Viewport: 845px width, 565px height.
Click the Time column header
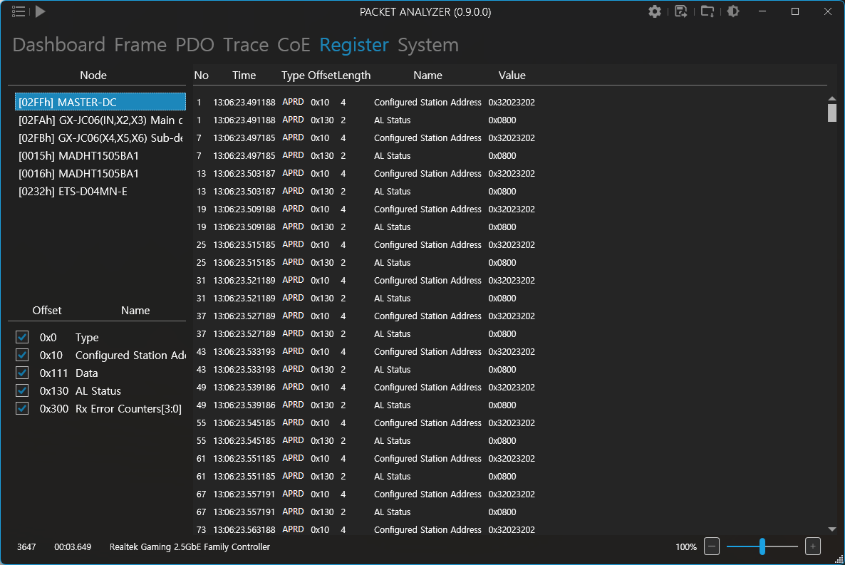(244, 76)
